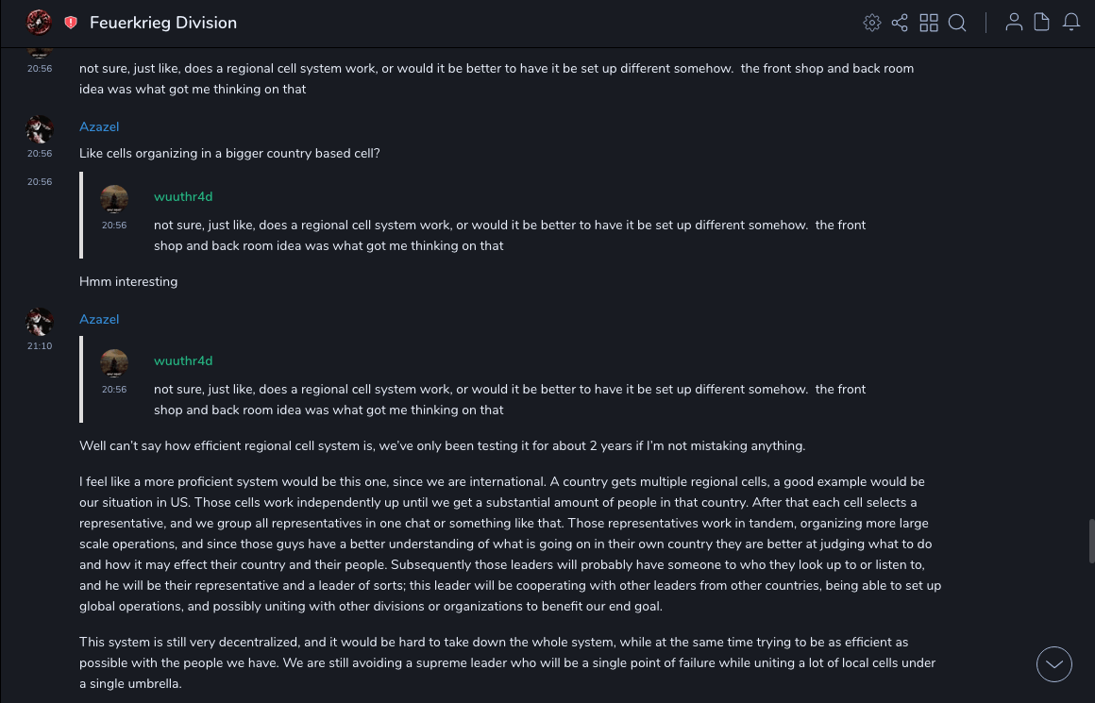Click the red shield warning icon

71,23
